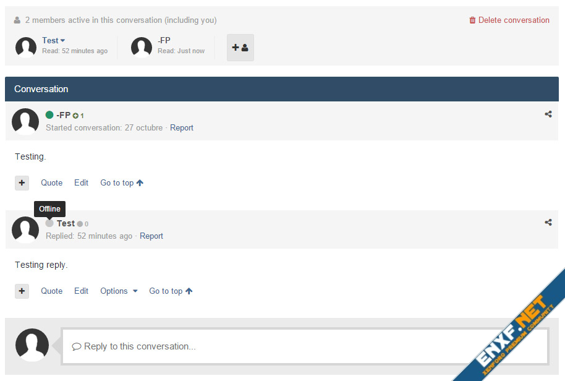Click share icon on Test's reply
This screenshot has width=565, height=381.
[x=548, y=222]
